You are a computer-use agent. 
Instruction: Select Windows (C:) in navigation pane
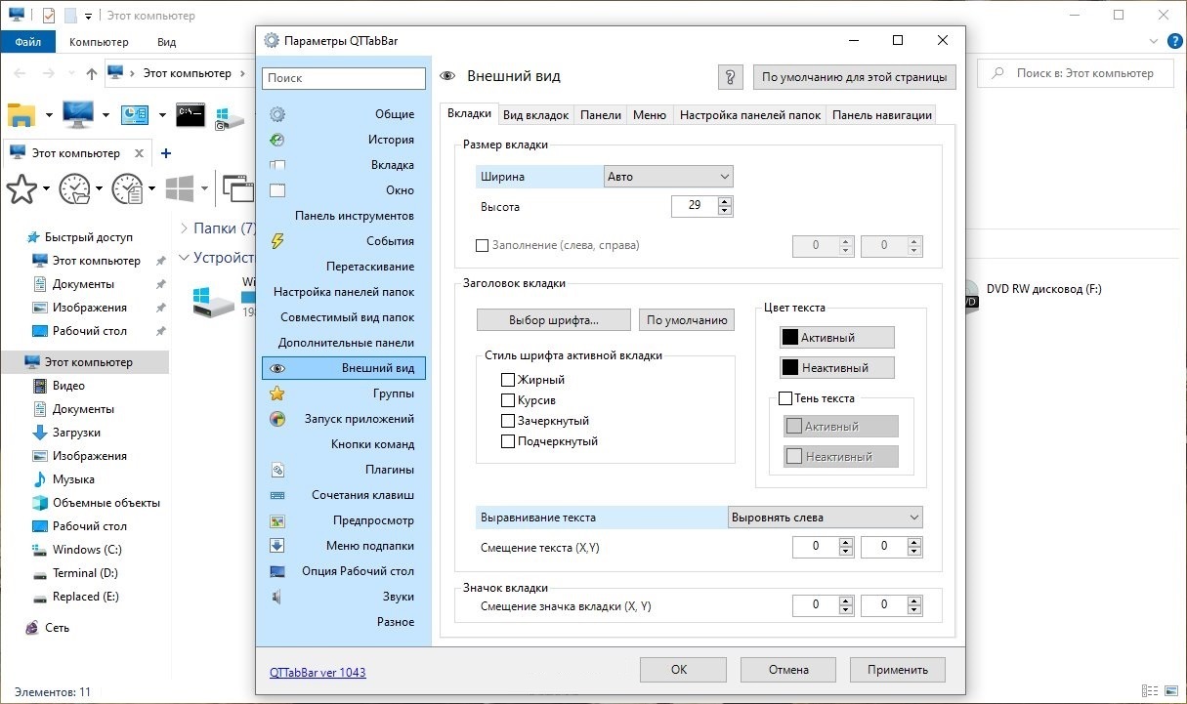click(x=87, y=550)
